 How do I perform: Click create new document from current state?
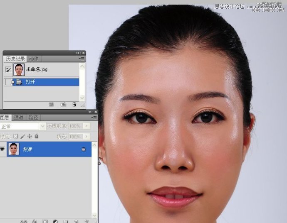(52, 105)
